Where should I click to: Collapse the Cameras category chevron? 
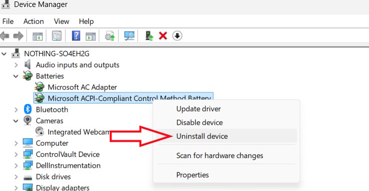(x=16, y=121)
